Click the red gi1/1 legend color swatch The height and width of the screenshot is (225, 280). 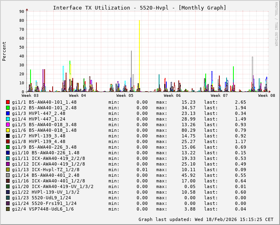[8, 102]
